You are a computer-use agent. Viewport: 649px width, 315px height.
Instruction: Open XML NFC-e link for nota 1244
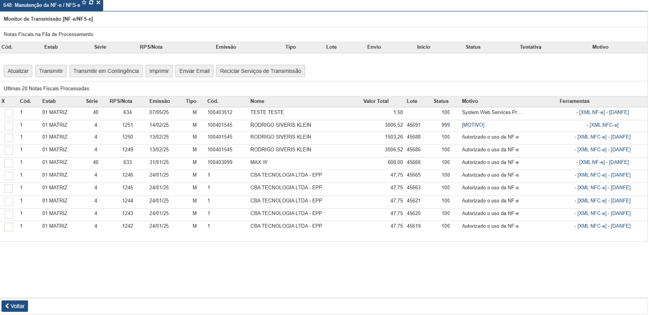pos(592,201)
